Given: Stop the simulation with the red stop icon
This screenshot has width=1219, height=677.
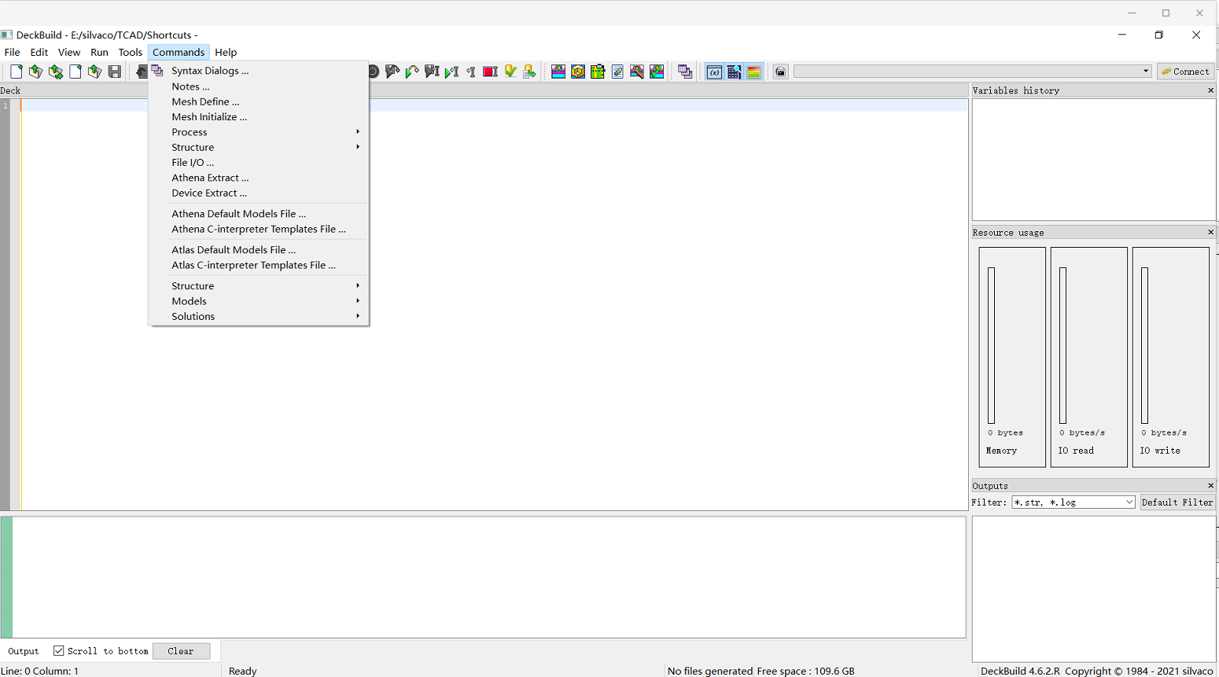Looking at the screenshot, I should (x=489, y=71).
